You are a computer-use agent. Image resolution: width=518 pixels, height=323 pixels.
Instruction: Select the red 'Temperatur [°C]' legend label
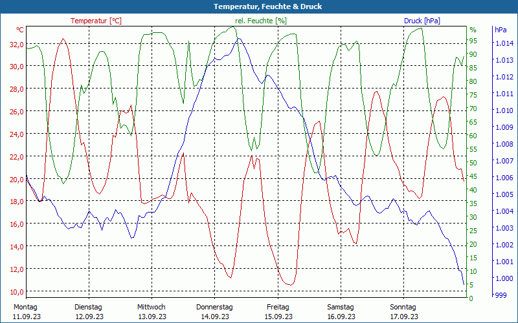pos(96,21)
